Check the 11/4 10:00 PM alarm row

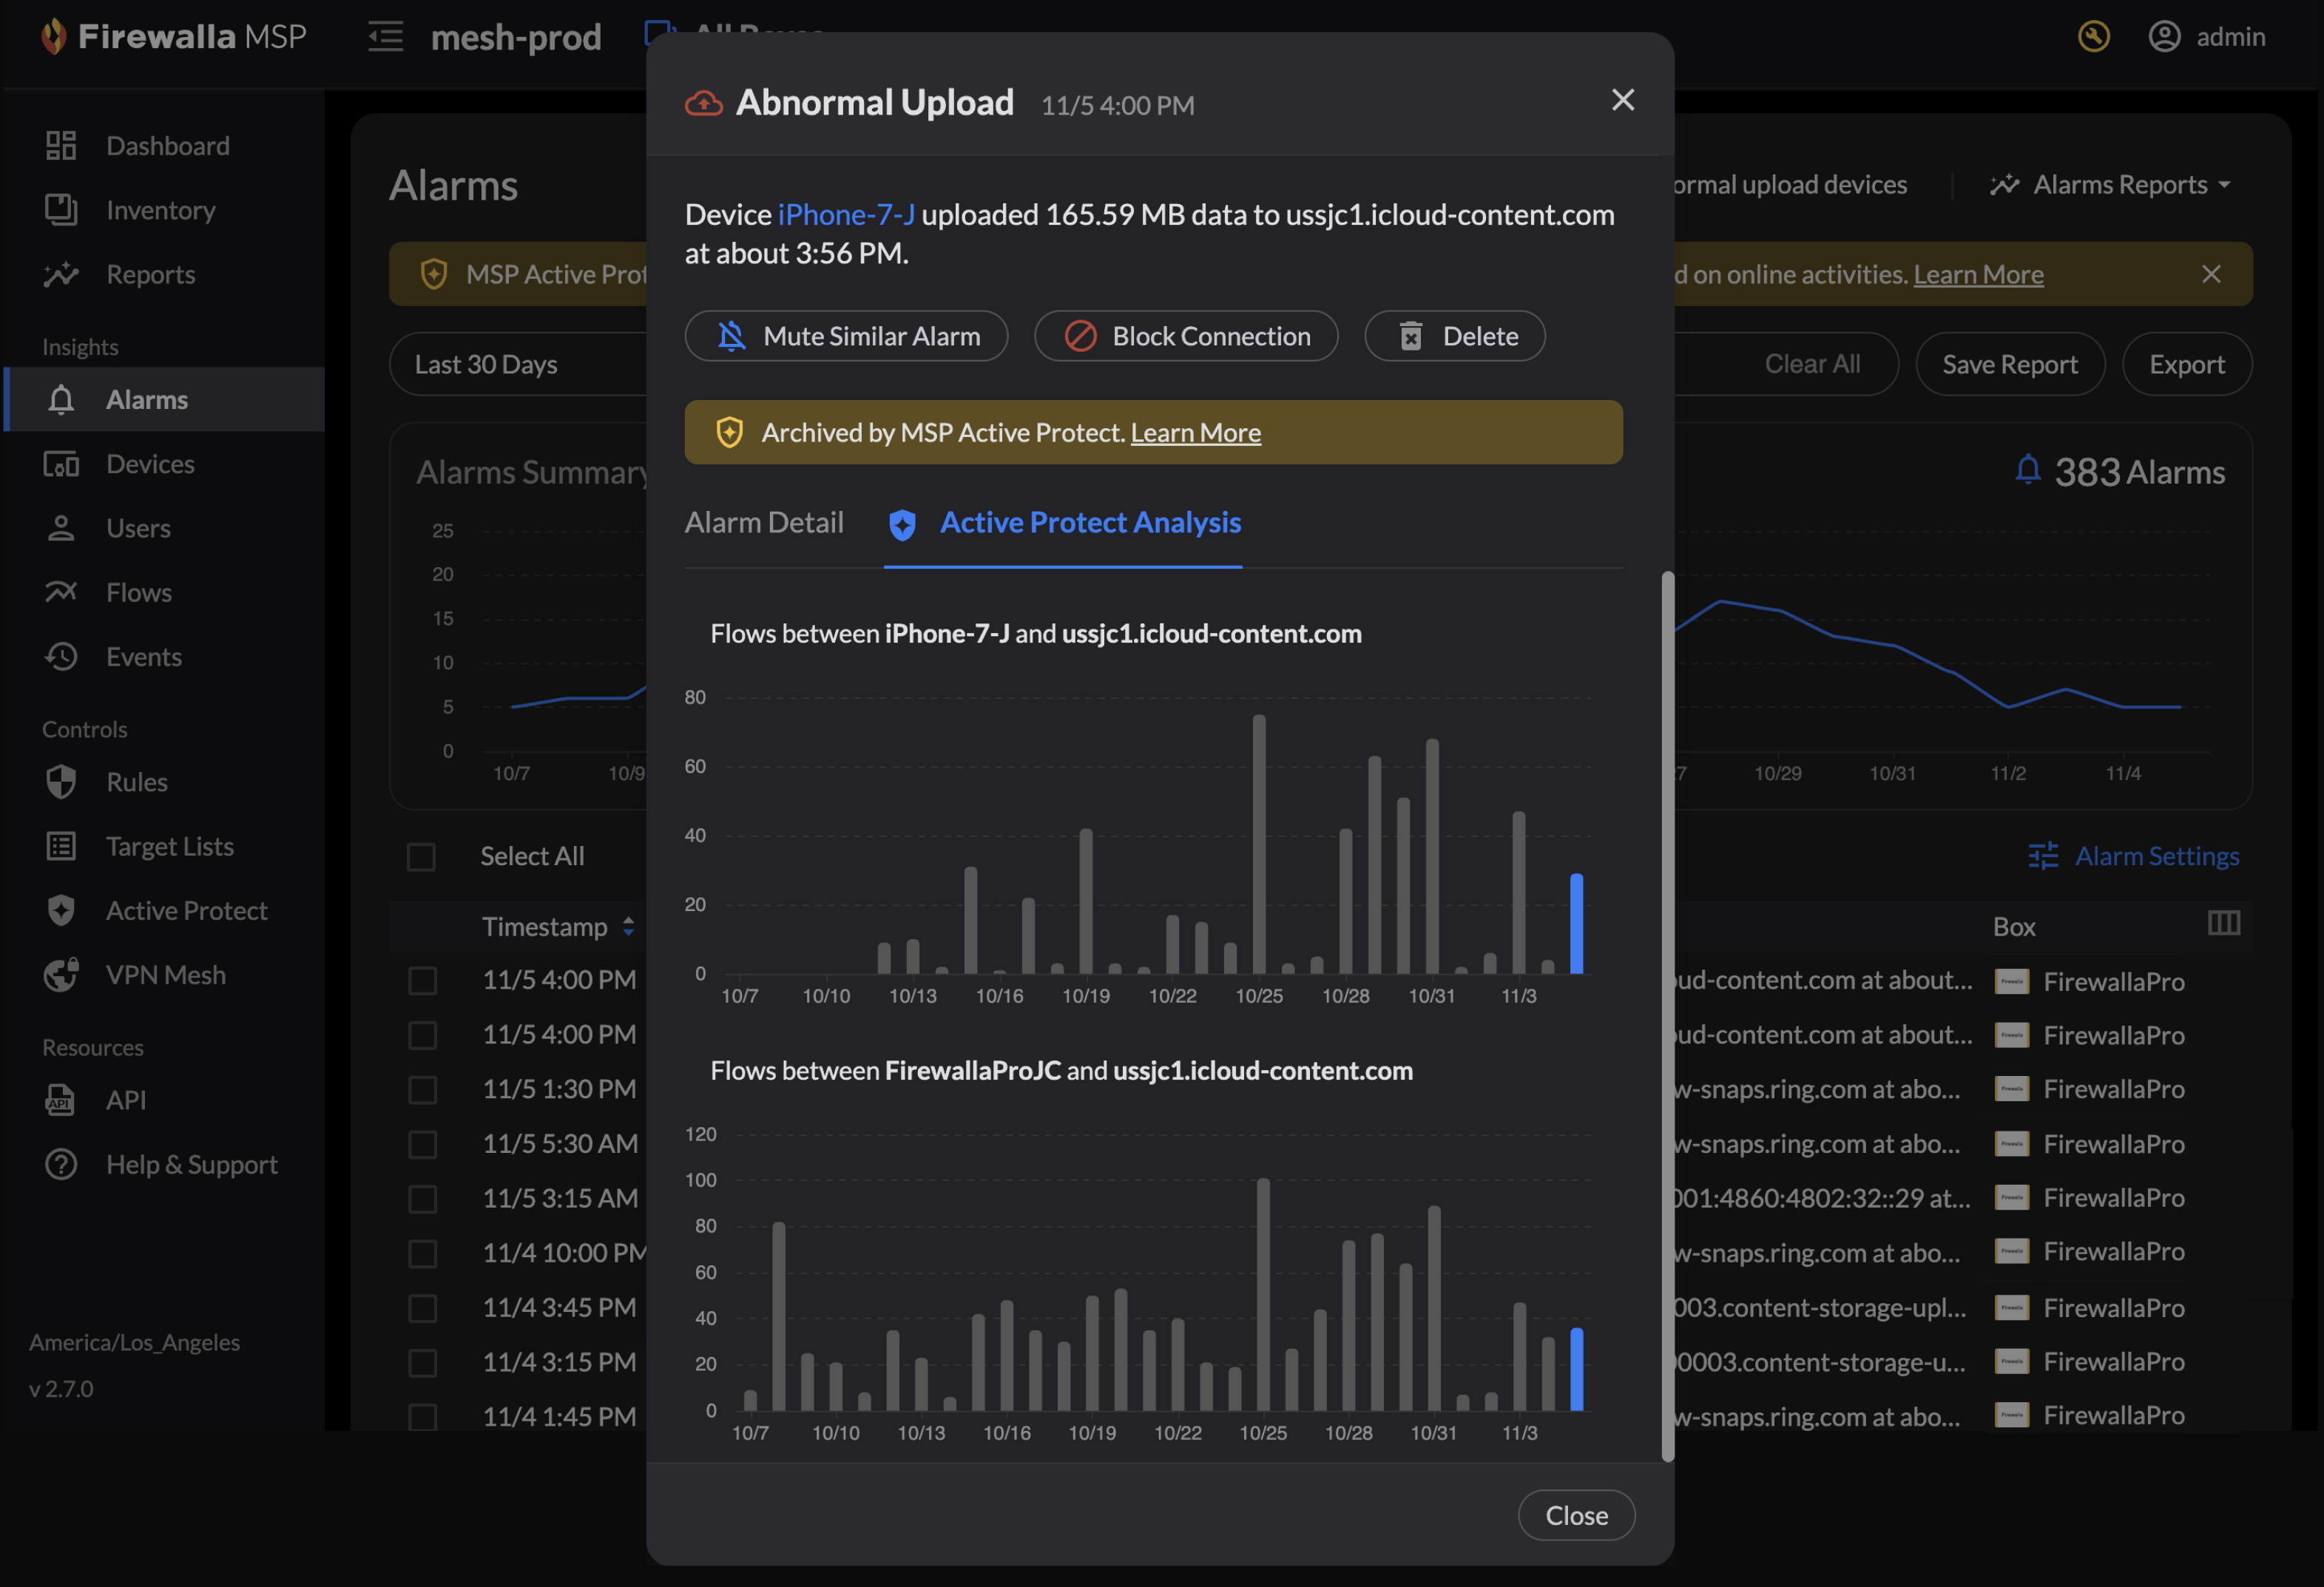click(x=423, y=1253)
